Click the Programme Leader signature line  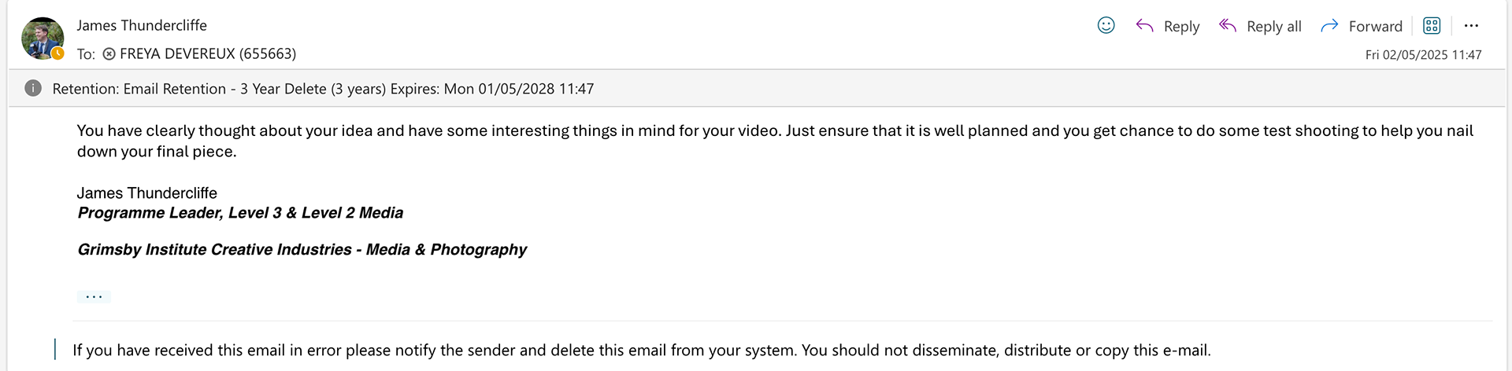(x=240, y=213)
